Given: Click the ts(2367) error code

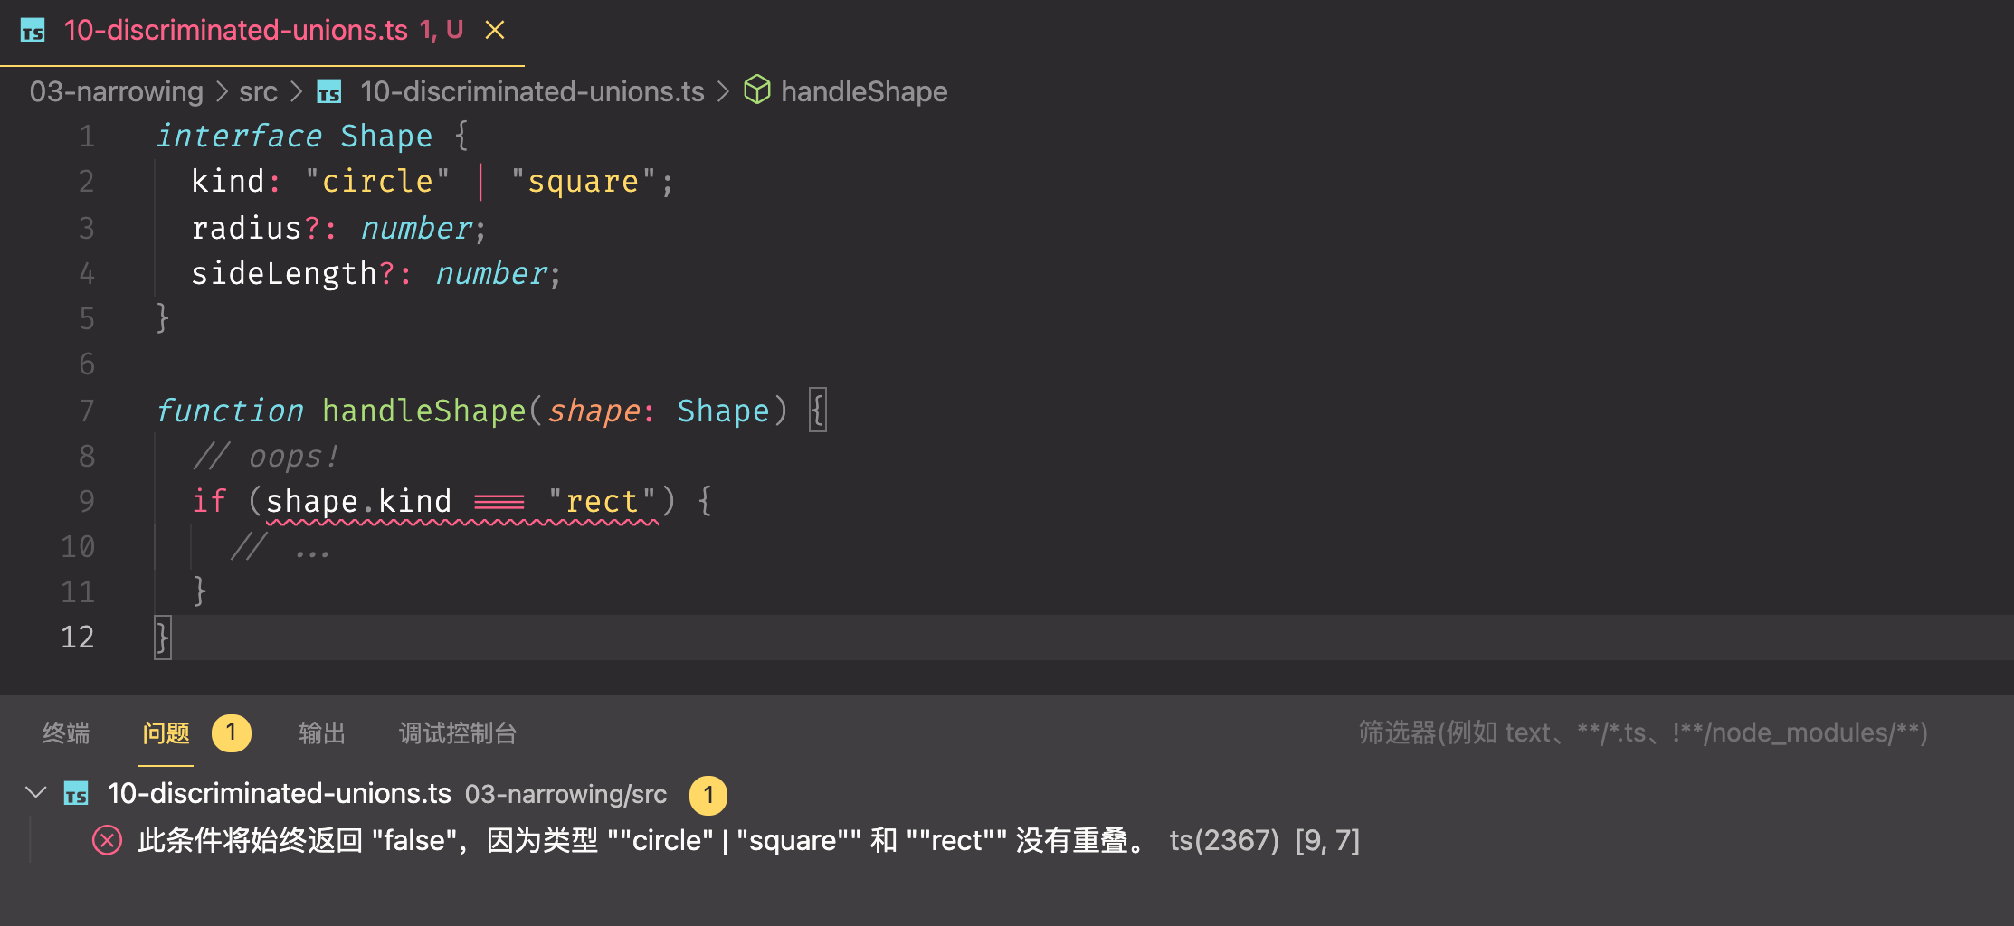Looking at the screenshot, I should tap(1224, 841).
